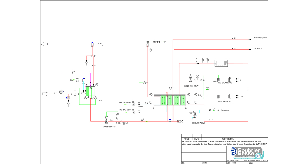The image size is (298, 166).
Task: Click the DN 25 control valve
Action: click(x=218, y=79)
